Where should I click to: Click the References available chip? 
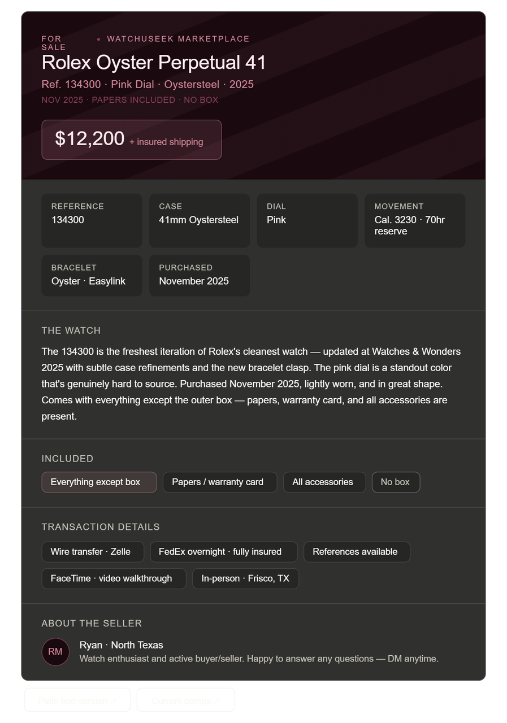[357, 552]
